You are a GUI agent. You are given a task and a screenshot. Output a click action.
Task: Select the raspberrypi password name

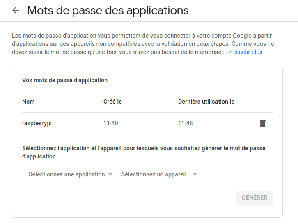coord(37,123)
